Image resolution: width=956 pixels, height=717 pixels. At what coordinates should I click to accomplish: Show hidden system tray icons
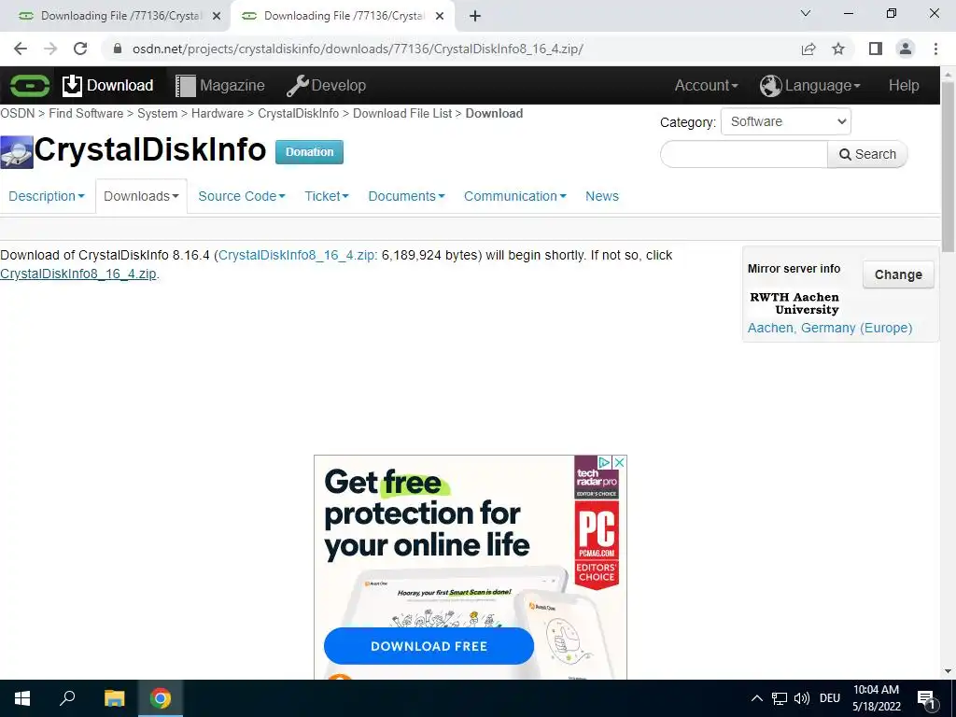tap(756, 698)
